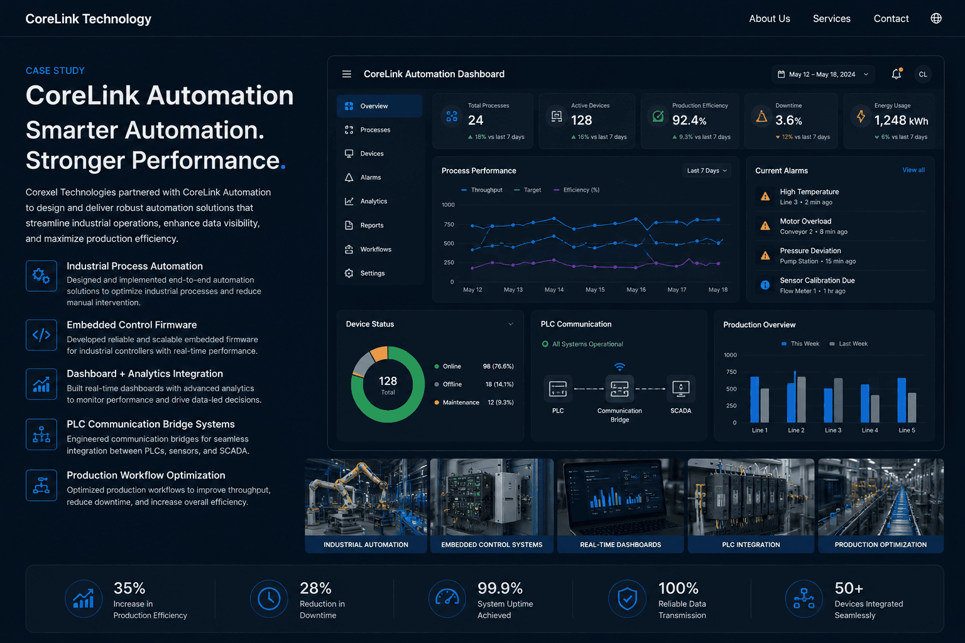
Task: Open the Production Optimization thumbnail
Action: point(881,506)
